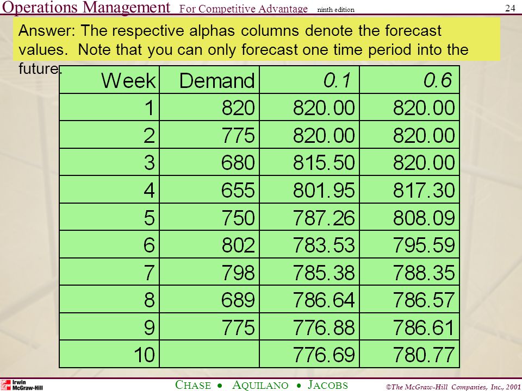Viewport: 522px width, 391px height.
Task: Select the cell containing 817.30
Action: pos(410,190)
